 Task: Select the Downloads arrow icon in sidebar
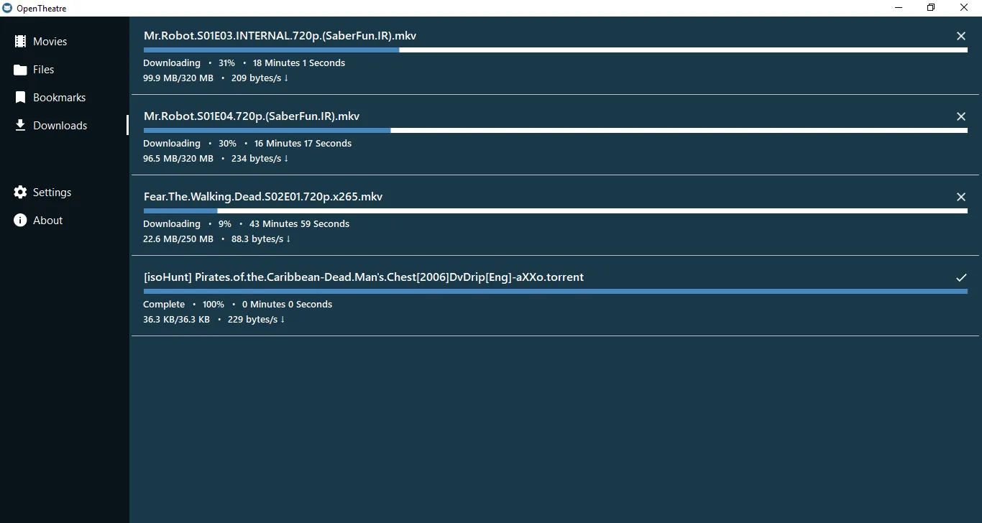point(20,125)
